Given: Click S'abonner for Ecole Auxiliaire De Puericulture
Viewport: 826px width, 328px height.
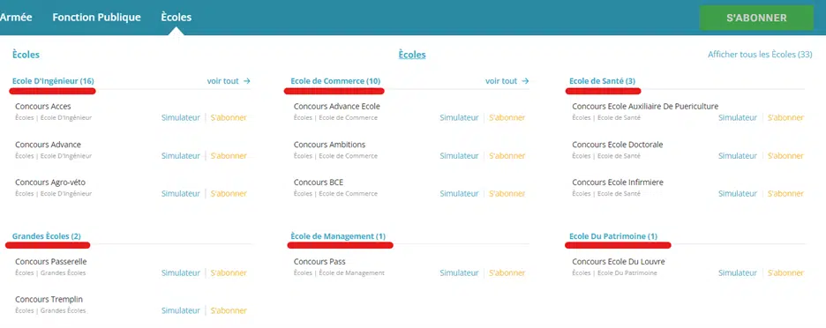Looking at the screenshot, I should coord(786,118).
